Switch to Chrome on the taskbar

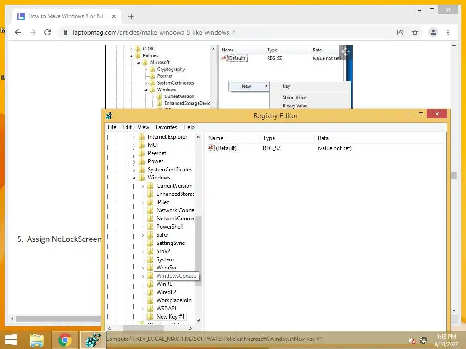65,340
